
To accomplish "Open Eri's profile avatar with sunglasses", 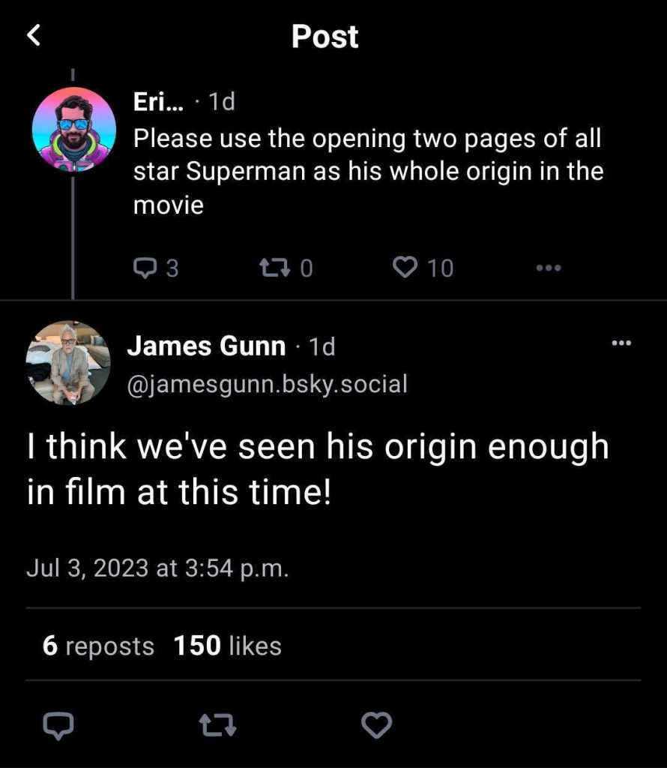I will pos(73,129).
